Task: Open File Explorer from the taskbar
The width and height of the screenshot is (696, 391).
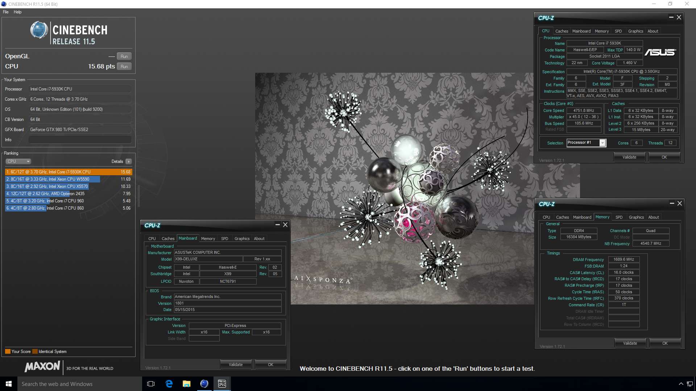Action: pyautogui.click(x=187, y=384)
